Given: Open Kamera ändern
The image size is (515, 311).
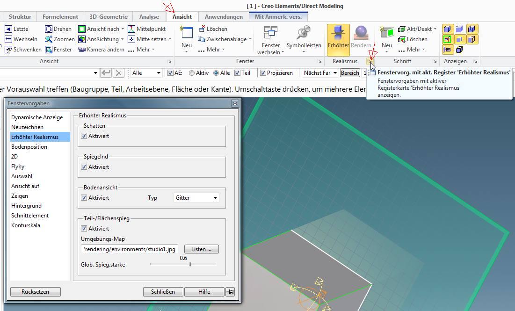Looking at the screenshot, I should (x=101, y=49).
